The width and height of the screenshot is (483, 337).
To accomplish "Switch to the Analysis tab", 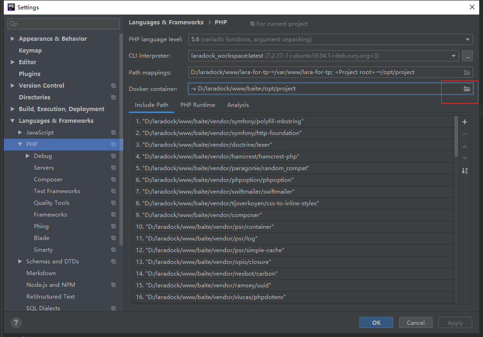I will tap(238, 105).
